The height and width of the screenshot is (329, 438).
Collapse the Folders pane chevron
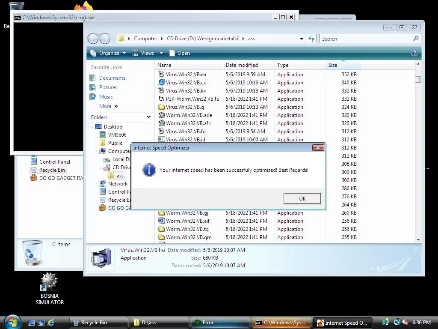[148, 117]
